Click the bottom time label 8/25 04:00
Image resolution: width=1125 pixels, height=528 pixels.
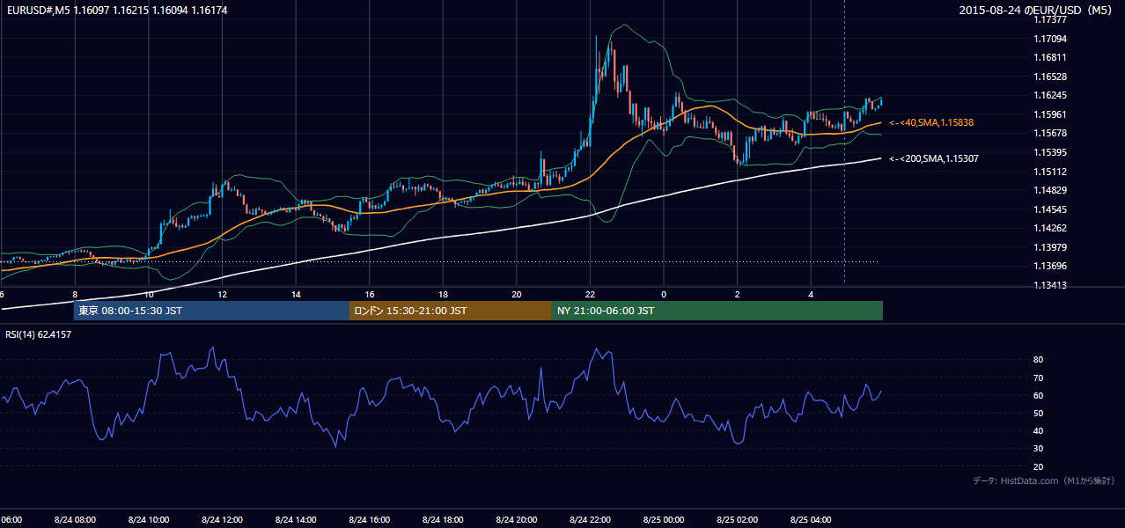click(x=811, y=520)
